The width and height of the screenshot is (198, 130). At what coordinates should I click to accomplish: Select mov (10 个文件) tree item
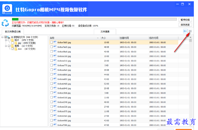pos(27,49)
